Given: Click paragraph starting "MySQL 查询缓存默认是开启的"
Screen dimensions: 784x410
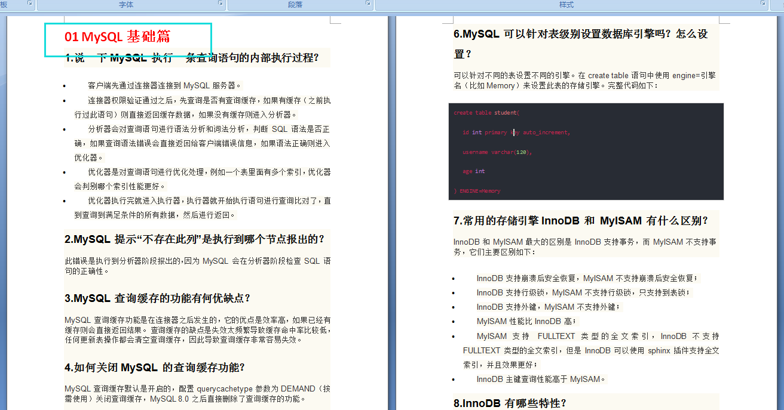Looking at the screenshot, I should 198,394.
